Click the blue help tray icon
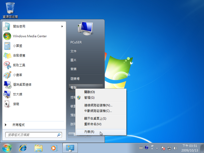 coord(147,148)
